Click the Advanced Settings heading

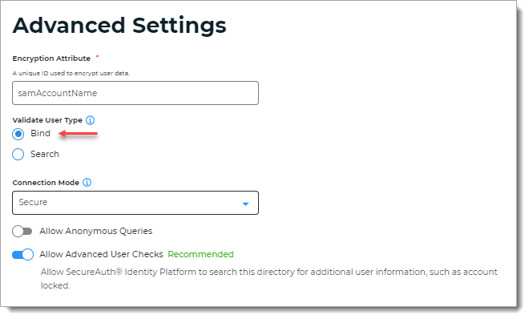click(x=119, y=26)
